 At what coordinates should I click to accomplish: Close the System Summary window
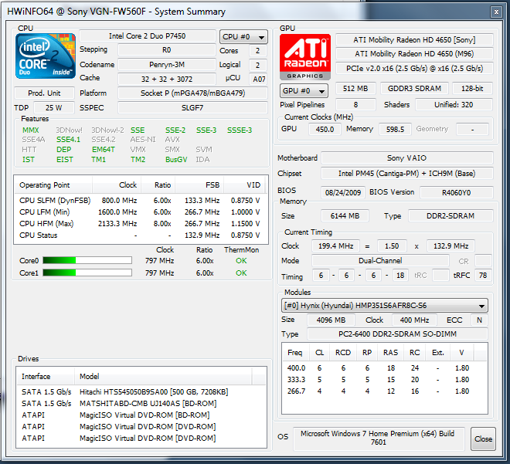(496, 12)
